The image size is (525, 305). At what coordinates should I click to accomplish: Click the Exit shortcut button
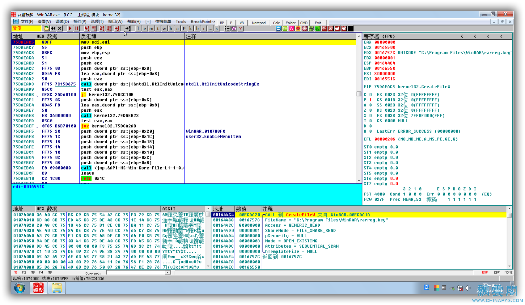tap(318, 23)
